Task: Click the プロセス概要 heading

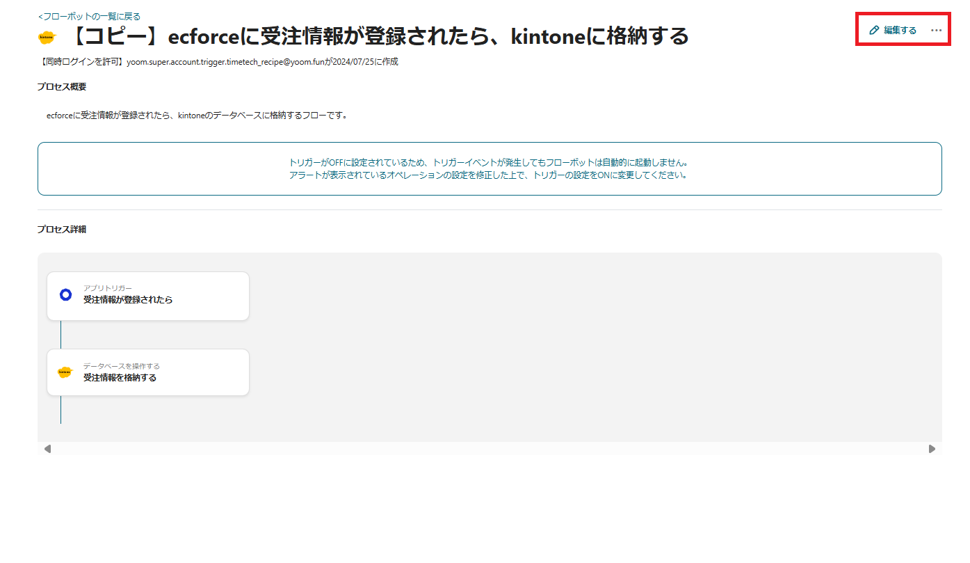Action: [62, 87]
